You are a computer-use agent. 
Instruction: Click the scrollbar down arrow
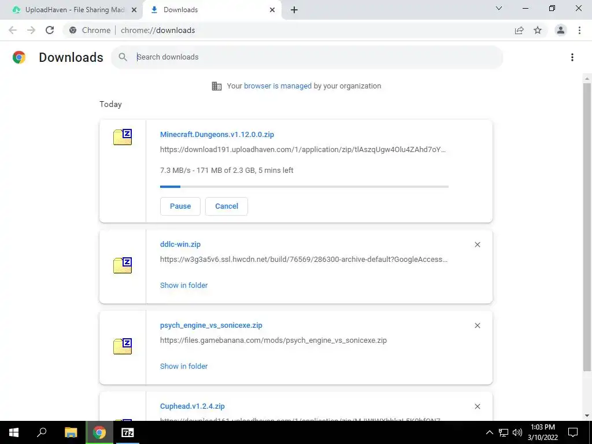click(587, 416)
